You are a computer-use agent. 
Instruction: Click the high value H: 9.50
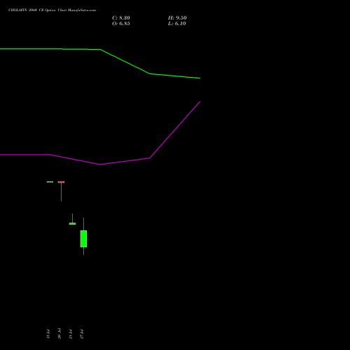pos(177,18)
